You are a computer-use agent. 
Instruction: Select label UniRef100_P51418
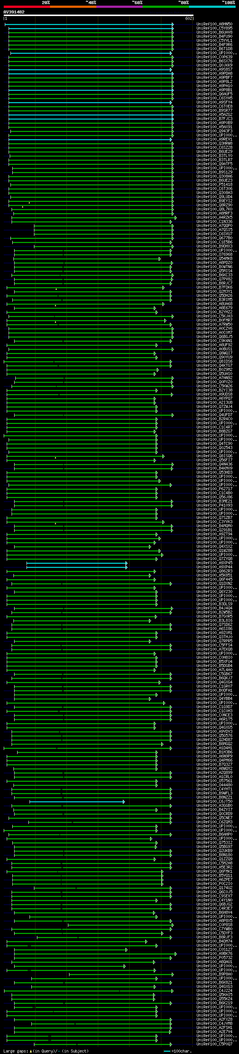click(x=214, y=185)
